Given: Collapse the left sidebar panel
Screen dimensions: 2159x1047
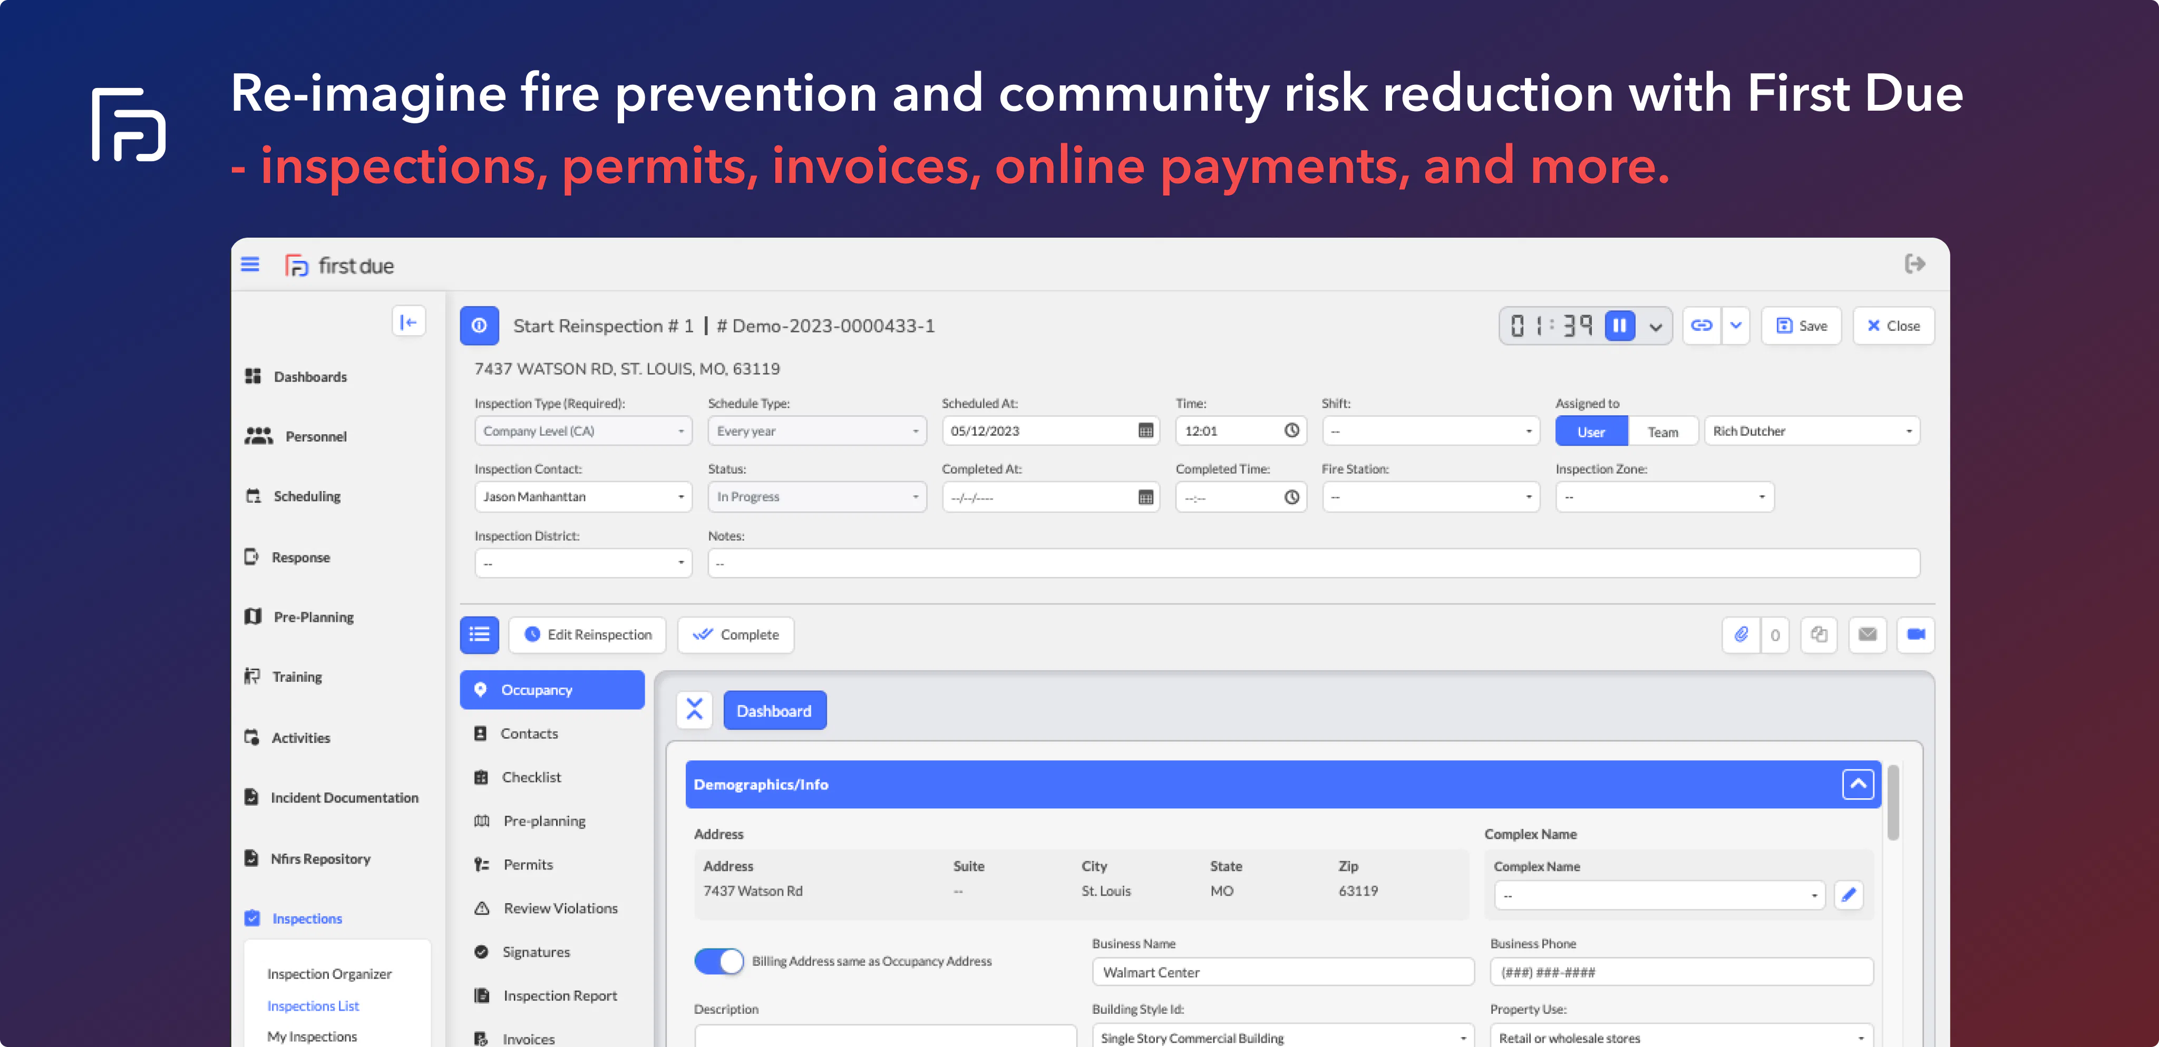Looking at the screenshot, I should pos(408,321).
